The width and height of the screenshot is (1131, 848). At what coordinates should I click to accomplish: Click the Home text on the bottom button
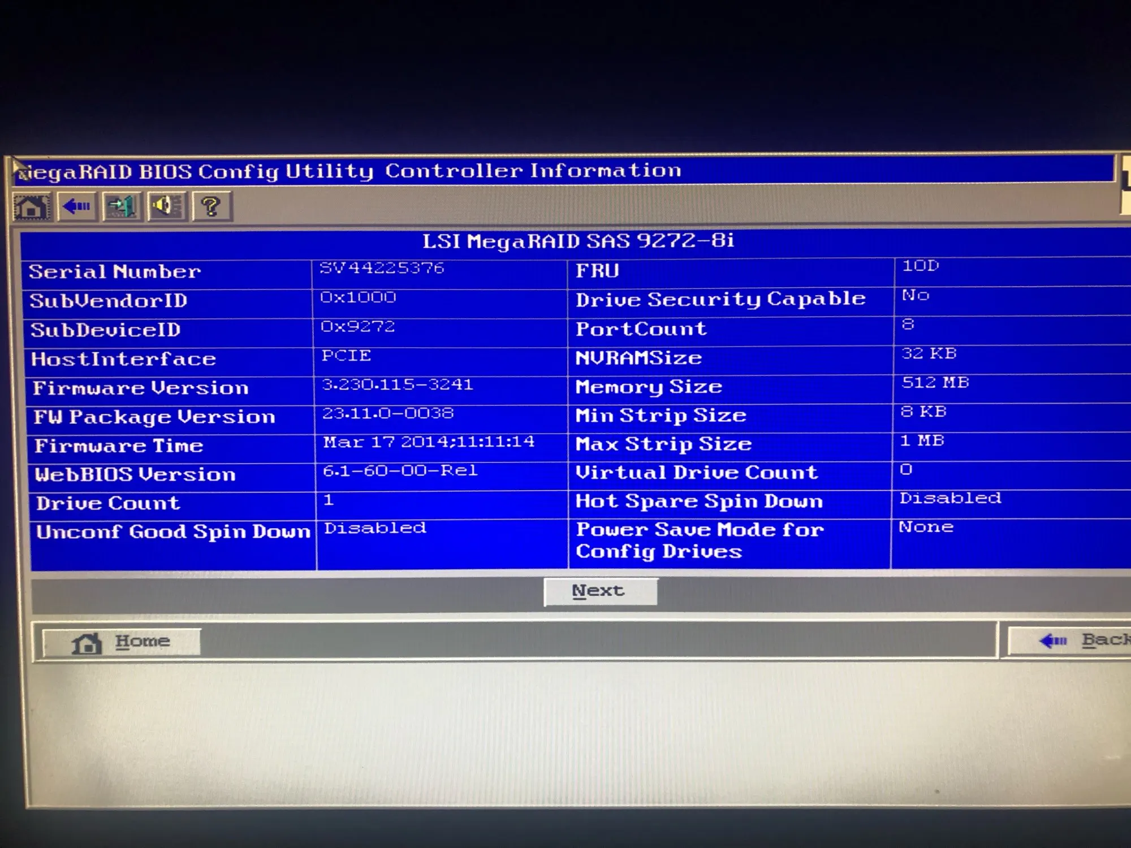143,641
